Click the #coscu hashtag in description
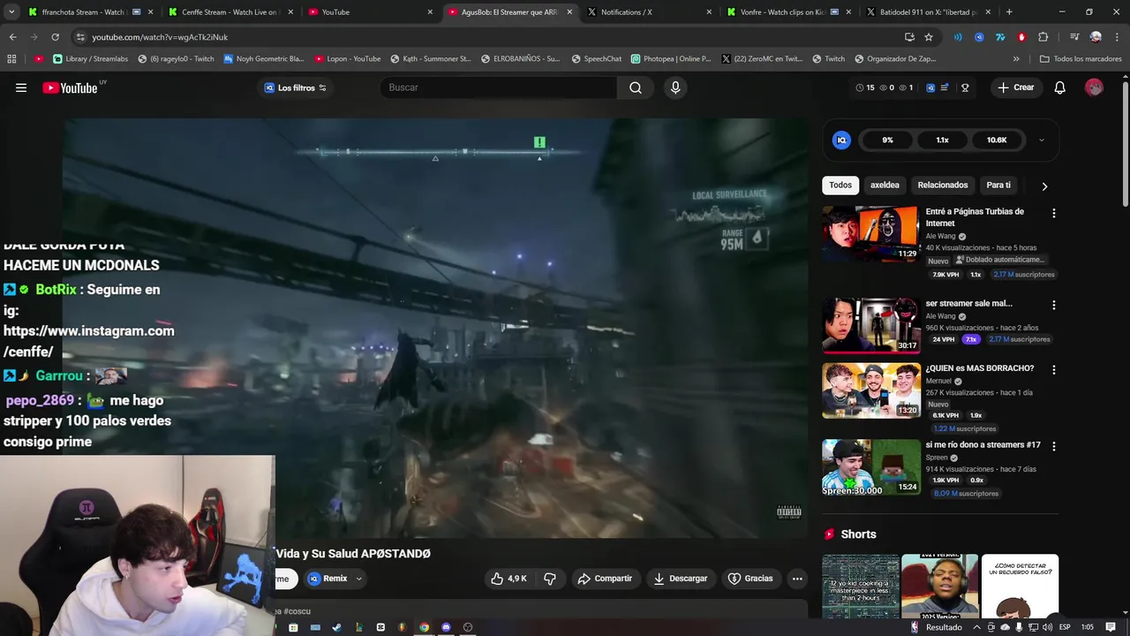 298,611
